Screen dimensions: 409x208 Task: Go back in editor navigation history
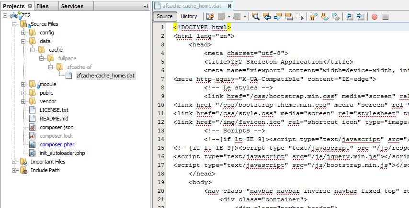(221, 17)
